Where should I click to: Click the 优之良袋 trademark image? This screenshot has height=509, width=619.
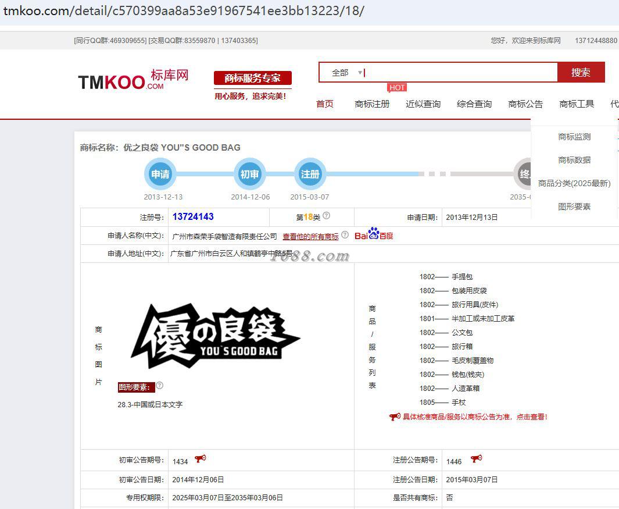[215, 336]
